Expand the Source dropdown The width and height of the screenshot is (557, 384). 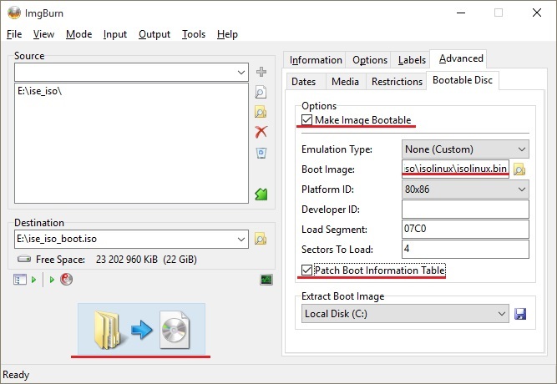[x=241, y=73]
